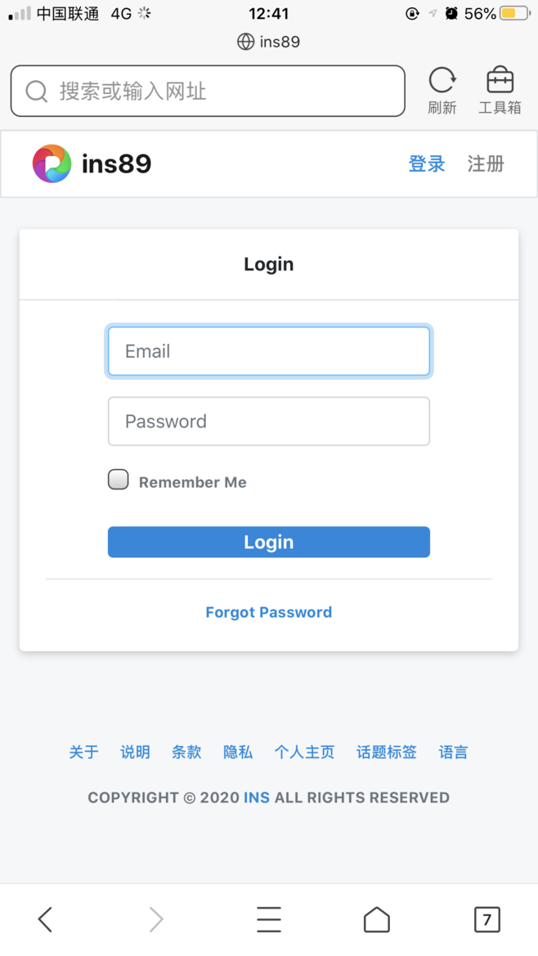Image resolution: width=538 pixels, height=956 pixels.
Task: Open the toolbox (工具箱) icon
Action: (x=500, y=81)
